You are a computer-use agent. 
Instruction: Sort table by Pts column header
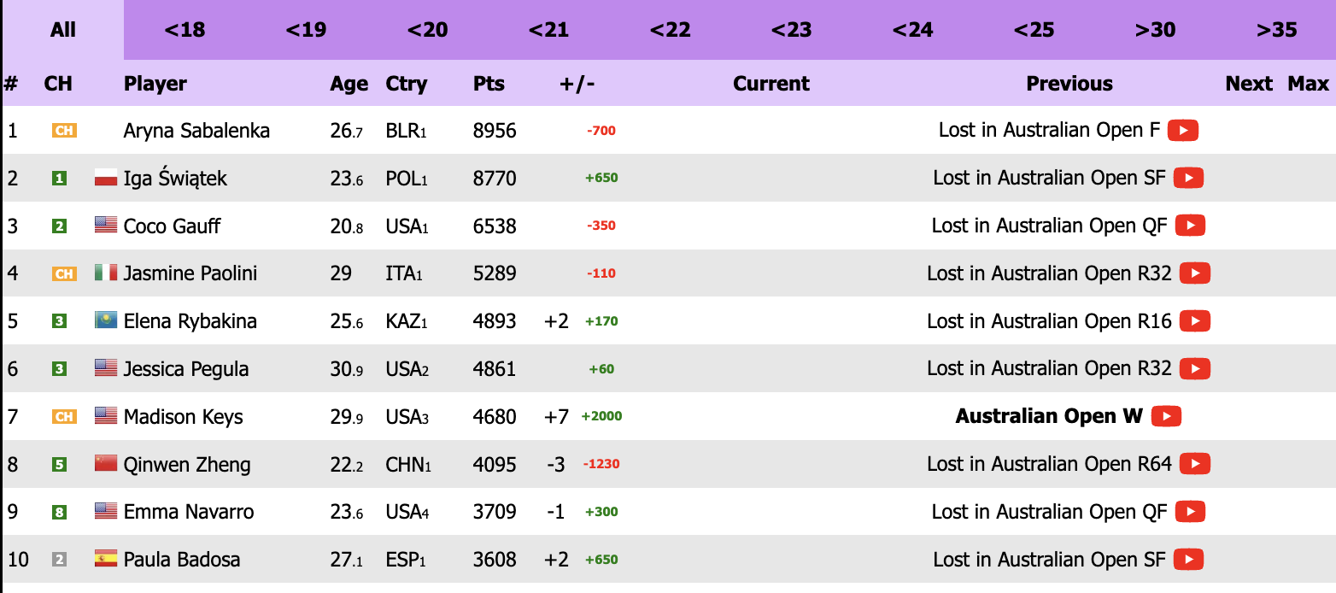[x=489, y=84]
